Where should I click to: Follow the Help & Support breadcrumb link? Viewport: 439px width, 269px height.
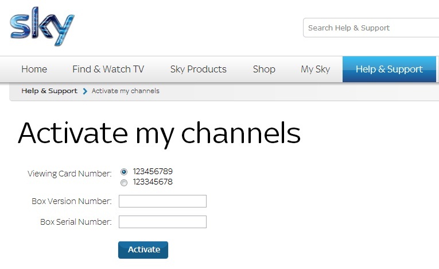tap(49, 91)
